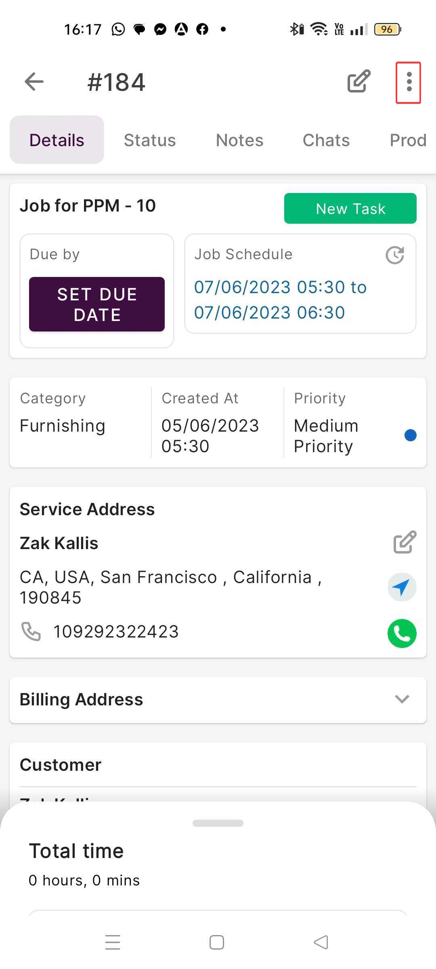Open Android recent apps menu
The width and height of the screenshot is (436, 969).
pyautogui.click(x=113, y=942)
